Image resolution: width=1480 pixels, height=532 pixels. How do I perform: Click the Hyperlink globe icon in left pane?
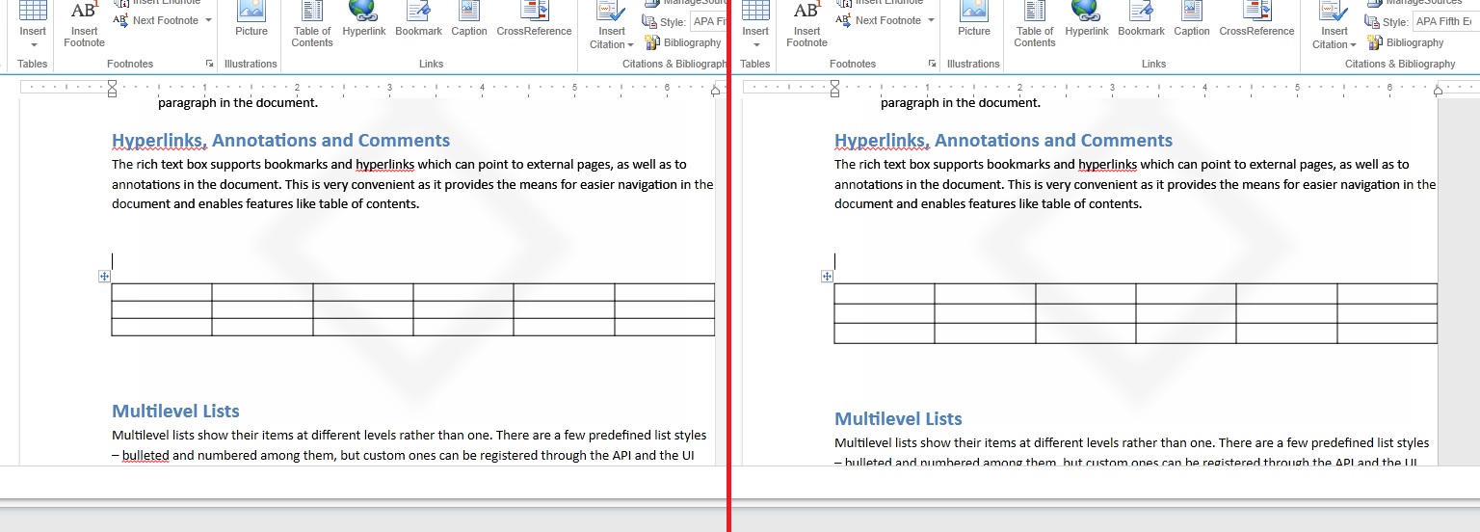(x=363, y=10)
